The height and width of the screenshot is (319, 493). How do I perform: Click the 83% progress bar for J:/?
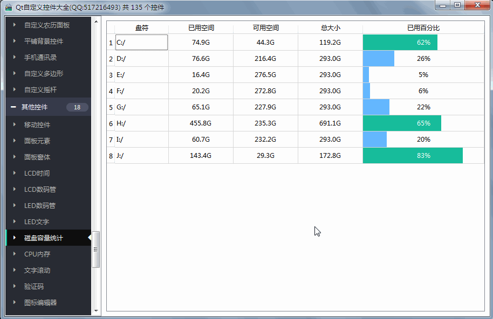point(413,156)
